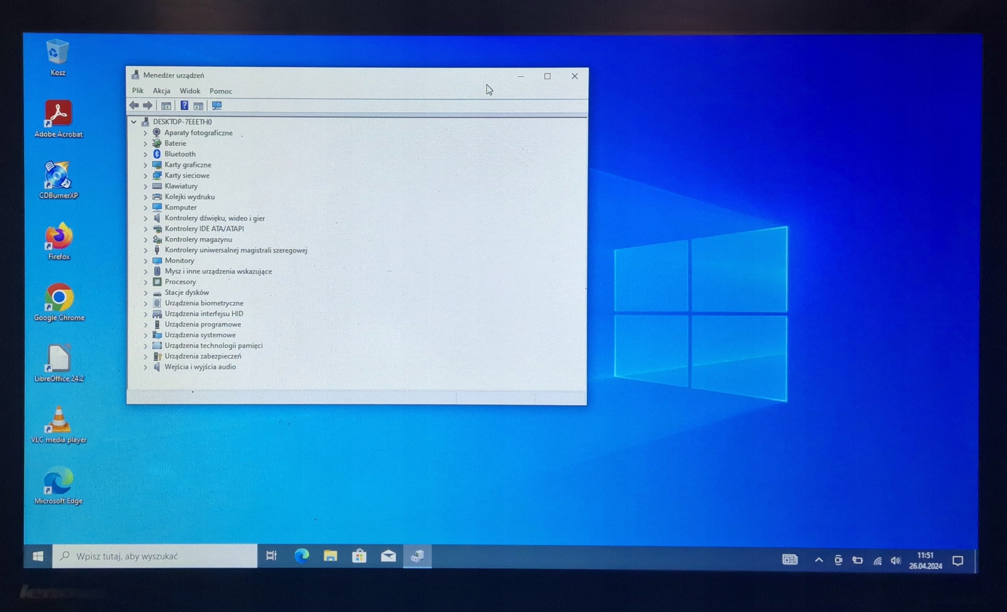Click the volume speaker tray icon
The image size is (1007, 612).
point(895,560)
